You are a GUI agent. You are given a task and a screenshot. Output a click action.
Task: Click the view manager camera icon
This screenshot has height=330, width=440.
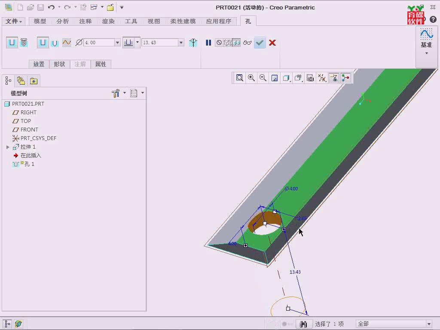click(x=310, y=78)
